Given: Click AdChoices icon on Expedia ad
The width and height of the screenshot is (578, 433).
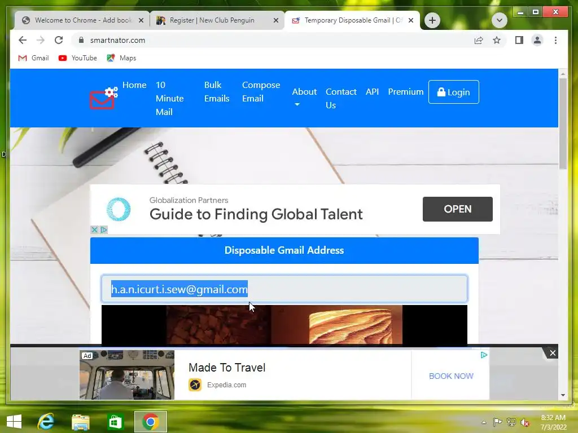Looking at the screenshot, I should tap(484, 355).
